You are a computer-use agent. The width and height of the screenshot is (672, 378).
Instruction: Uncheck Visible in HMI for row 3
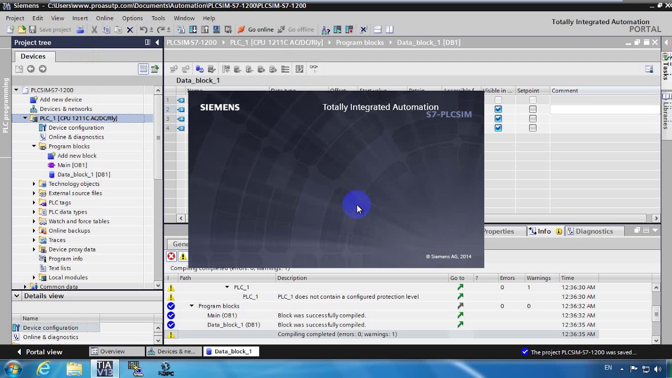[x=498, y=119]
